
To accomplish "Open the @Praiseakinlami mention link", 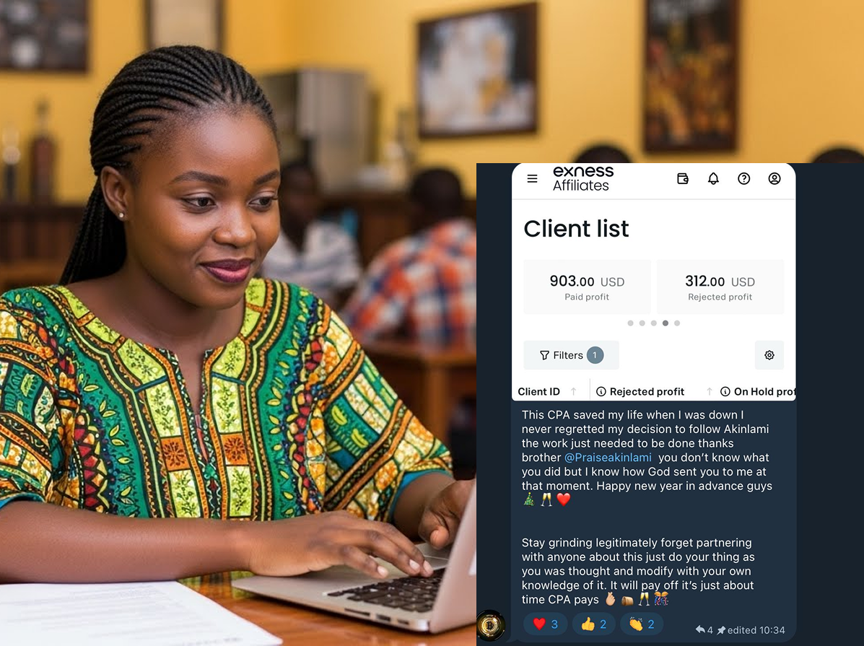I will point(608,458).
